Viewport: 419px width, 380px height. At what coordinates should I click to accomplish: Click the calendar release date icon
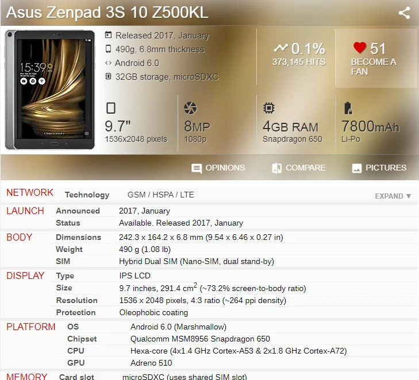coord(108,35)
